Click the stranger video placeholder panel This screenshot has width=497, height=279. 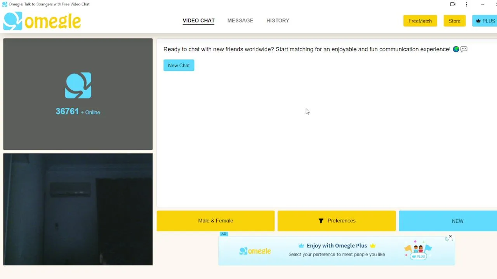pyautogui.click(x=78, y=94)
